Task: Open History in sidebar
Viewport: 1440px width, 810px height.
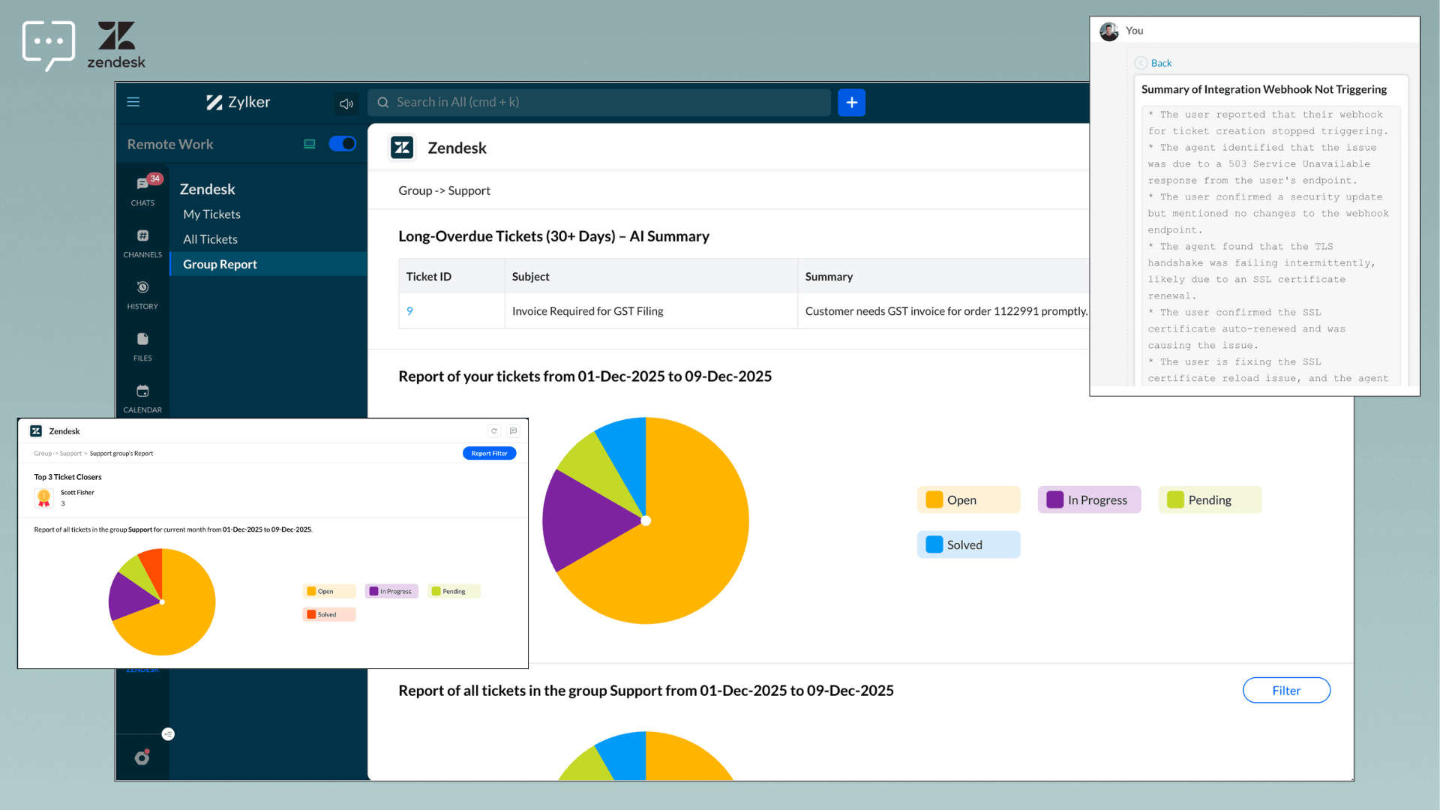Action: (142, 295)
